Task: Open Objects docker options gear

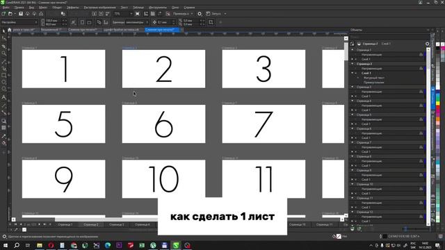Action: tap(428, 44)
